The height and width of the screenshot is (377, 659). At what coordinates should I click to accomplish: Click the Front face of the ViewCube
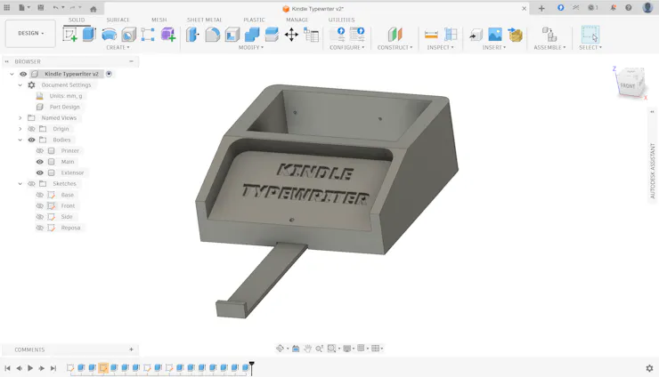[x=628, y=85]
